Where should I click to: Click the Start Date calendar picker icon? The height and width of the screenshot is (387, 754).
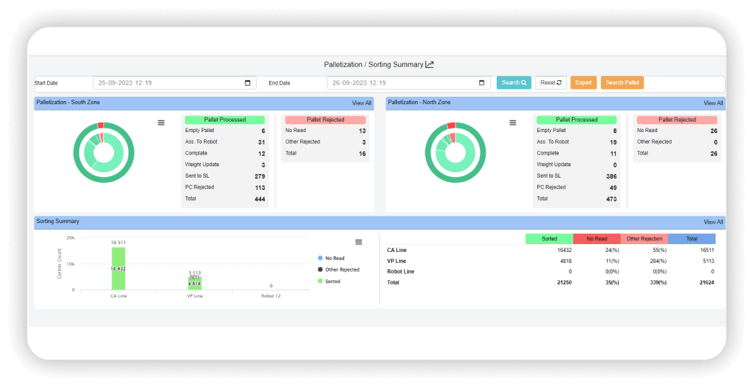249,83
